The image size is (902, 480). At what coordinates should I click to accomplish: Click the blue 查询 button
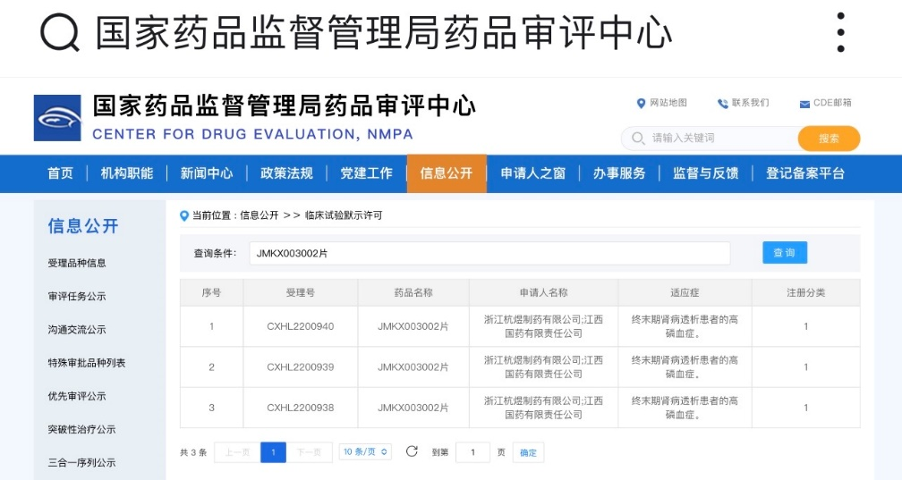tap(785, 252)
